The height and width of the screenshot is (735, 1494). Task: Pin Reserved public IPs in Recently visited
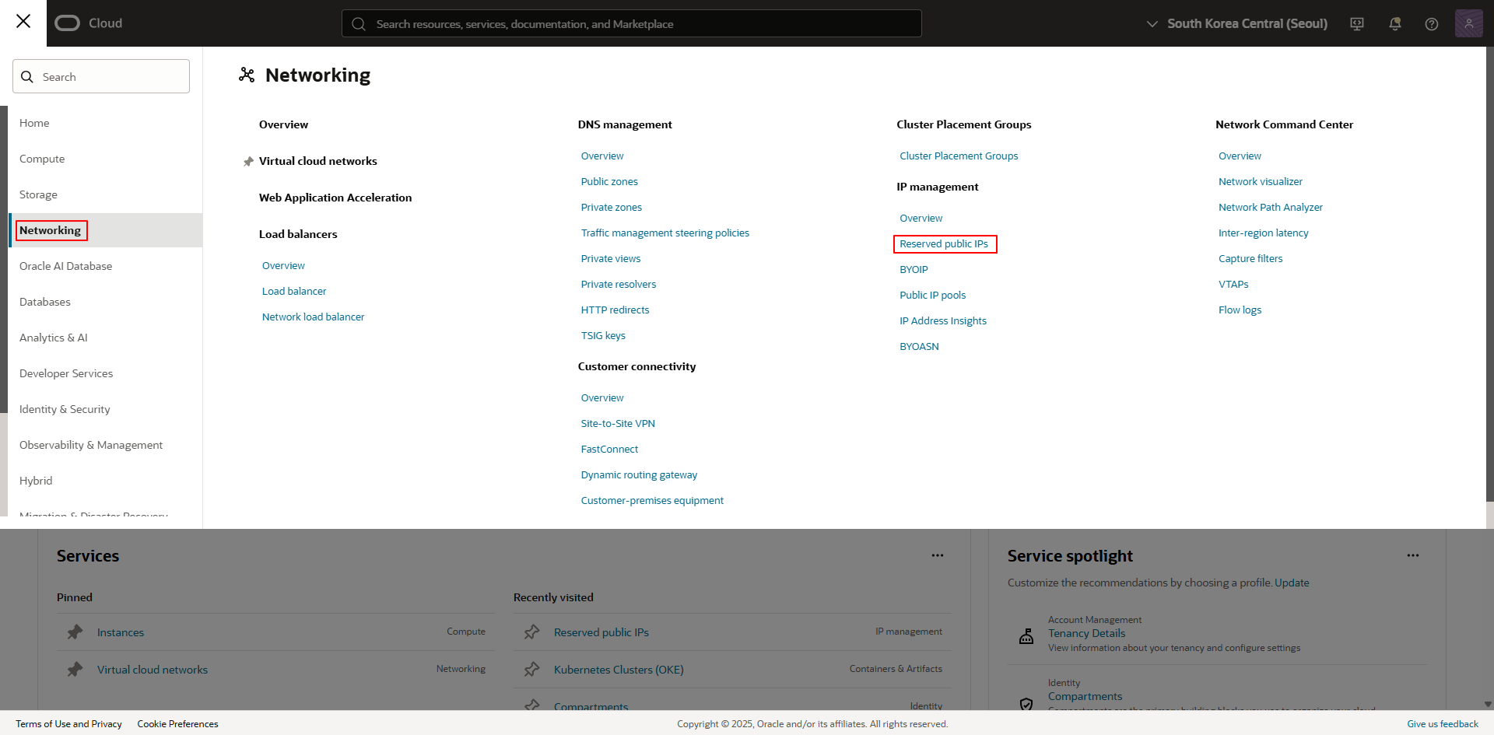pyautogui.click(x=532, y=632)
